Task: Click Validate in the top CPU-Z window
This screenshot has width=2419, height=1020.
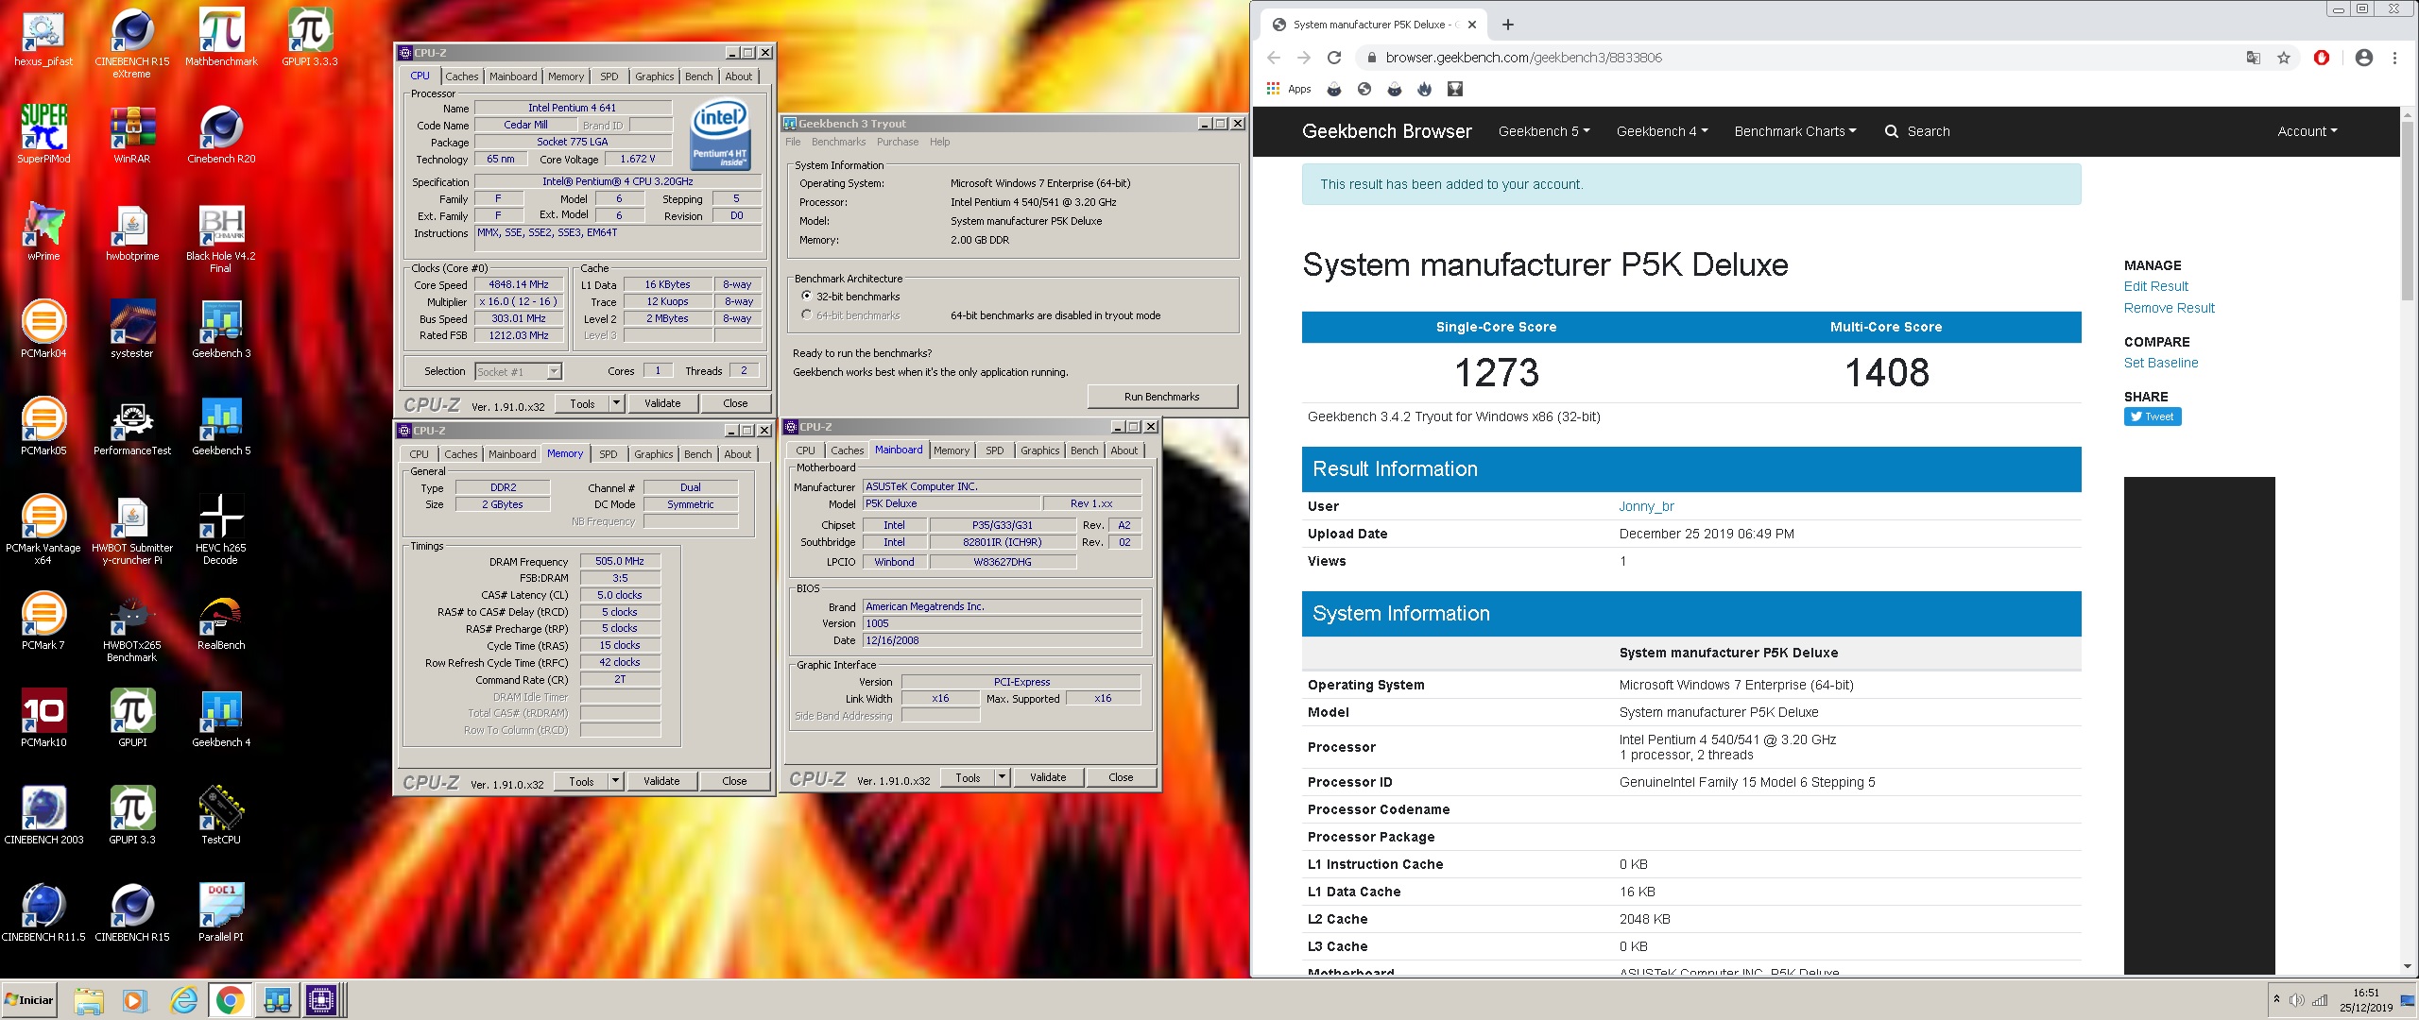Action: point(661,403)
